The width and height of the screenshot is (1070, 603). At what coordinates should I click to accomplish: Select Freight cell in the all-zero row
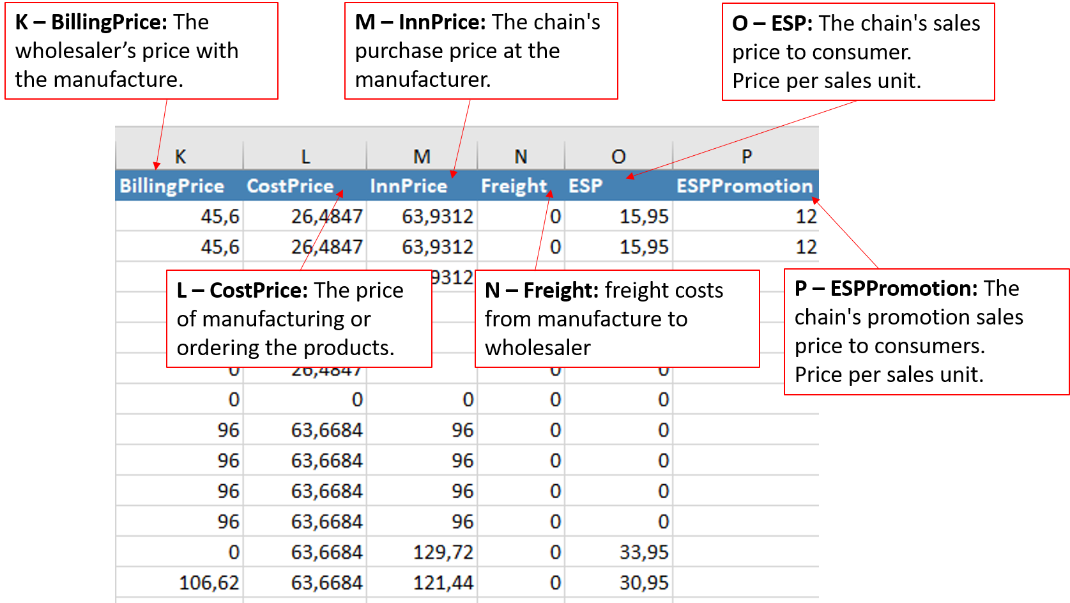(x=521, y=399)
